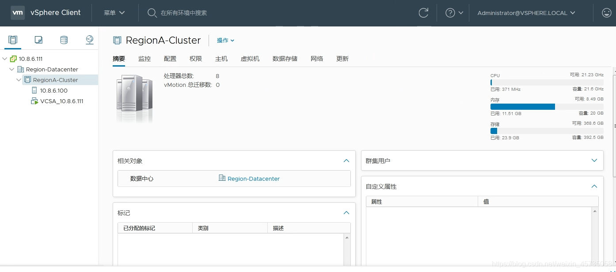Select the 配置 tab
616x272 pixels.
[x=170, y=59]
